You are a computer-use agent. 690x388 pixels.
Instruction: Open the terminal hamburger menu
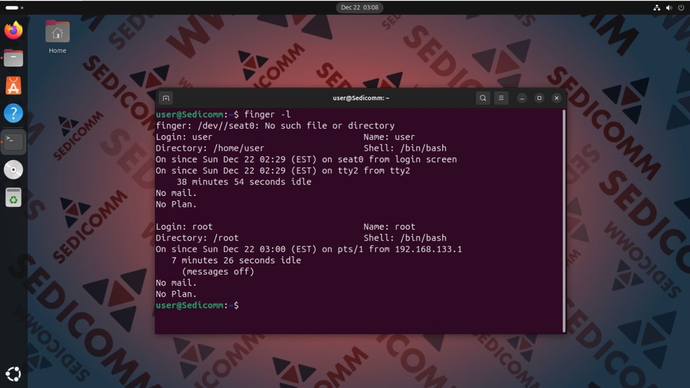[x=501, y=98]
